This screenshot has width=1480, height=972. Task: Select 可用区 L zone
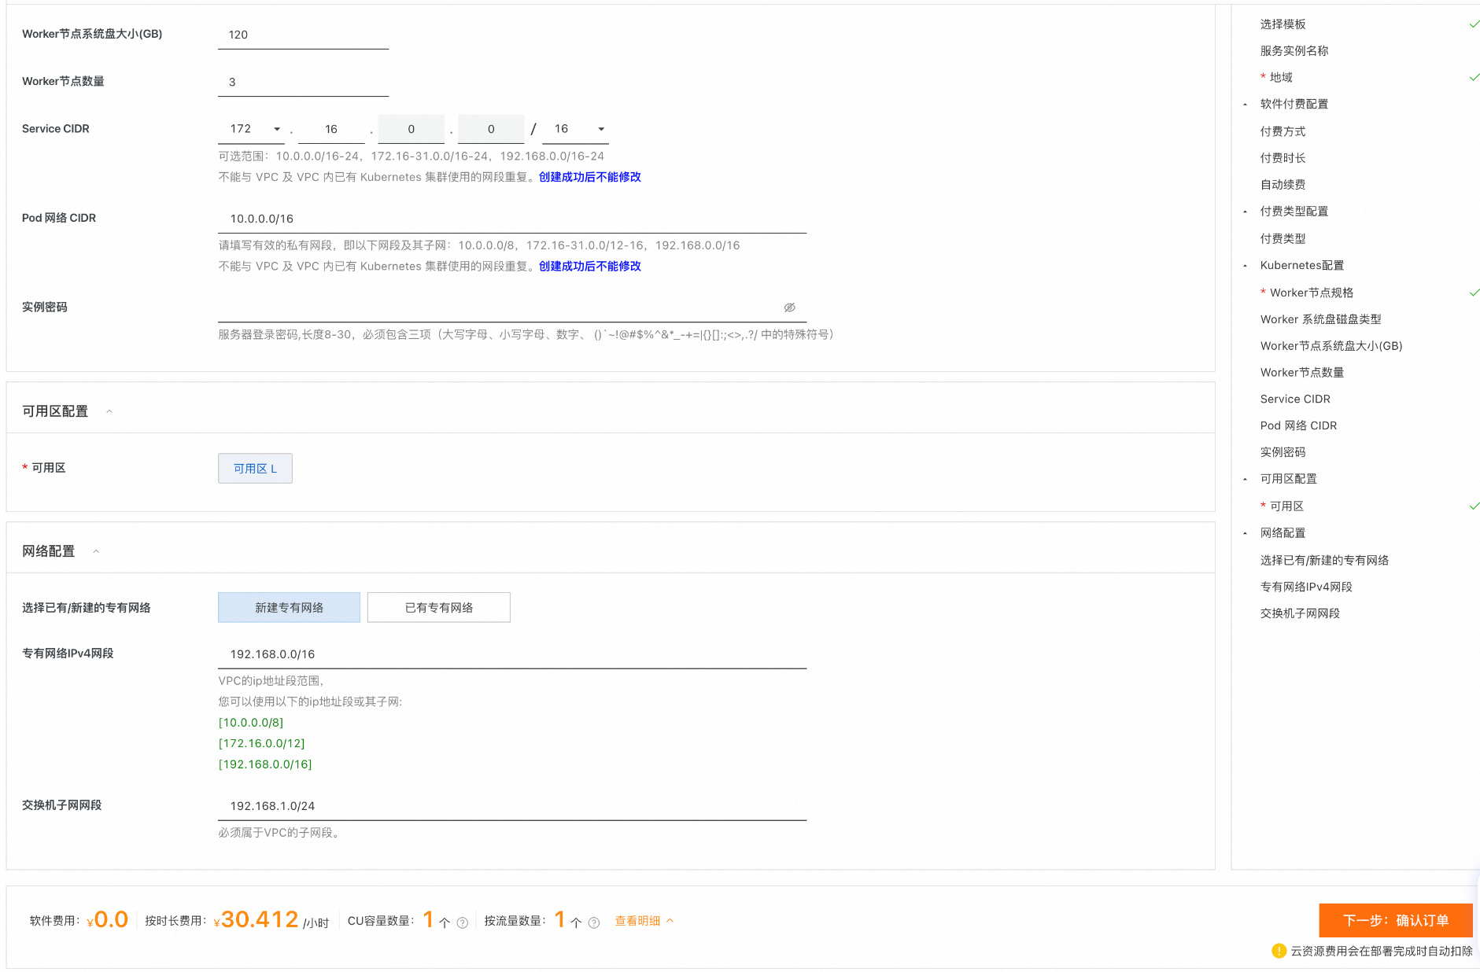pos(255,468)
